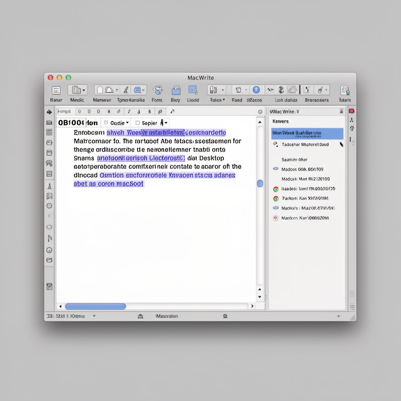Click the blue horizontal scrollbar thumb
Screen dimensions: 401x401
[x=96, y=306]
